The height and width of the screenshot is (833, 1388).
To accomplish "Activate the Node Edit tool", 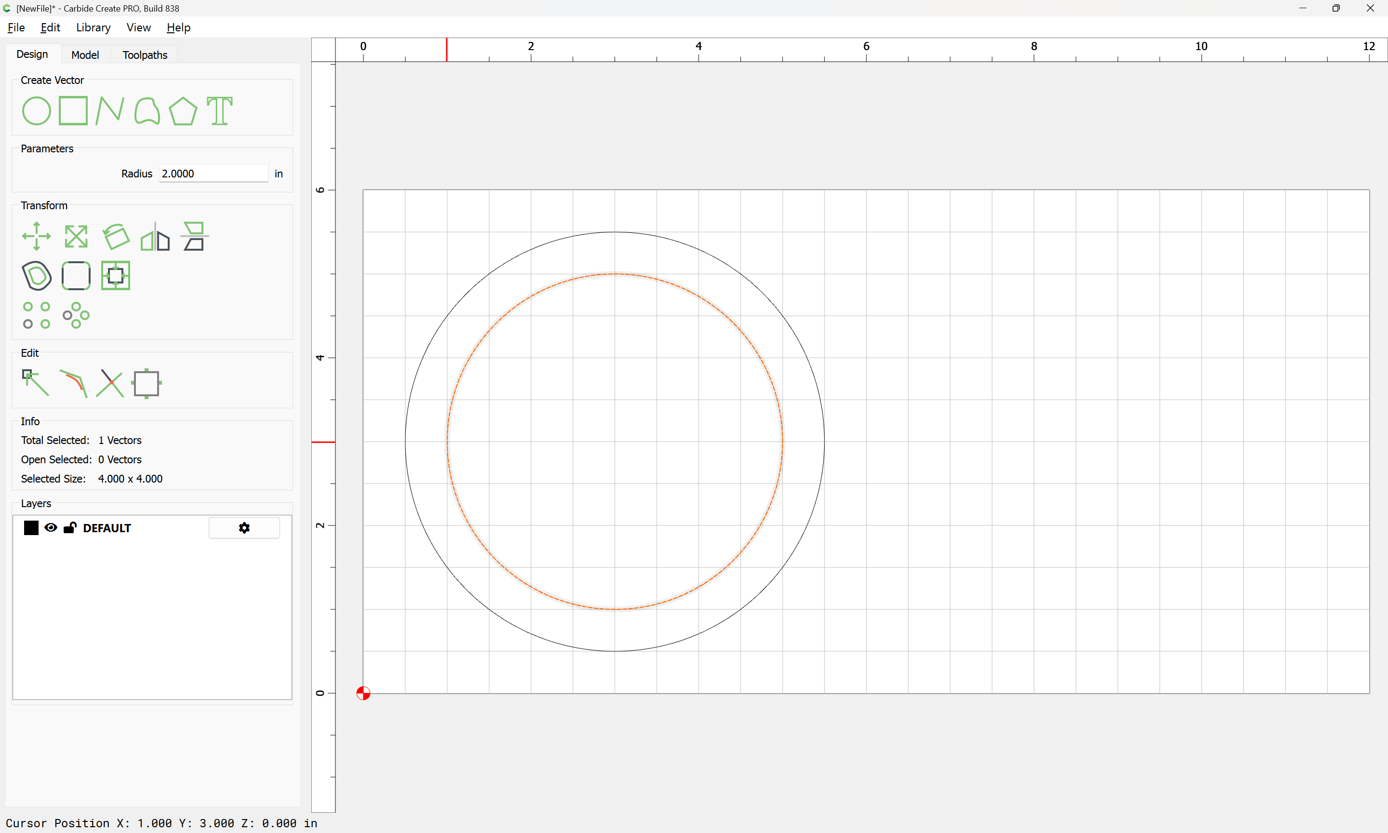I will pos(35,383).
